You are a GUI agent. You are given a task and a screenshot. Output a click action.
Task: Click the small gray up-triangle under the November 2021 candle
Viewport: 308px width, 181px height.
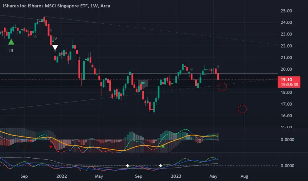click(x=35, y=36)
